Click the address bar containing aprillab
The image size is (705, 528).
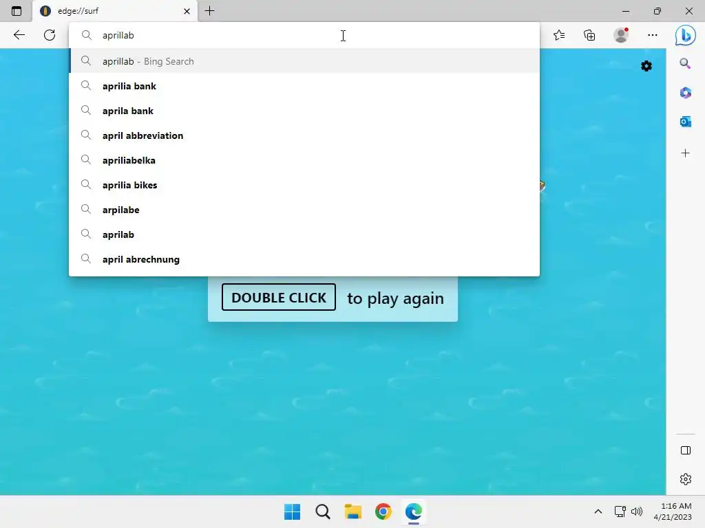[x=304, y=36]
